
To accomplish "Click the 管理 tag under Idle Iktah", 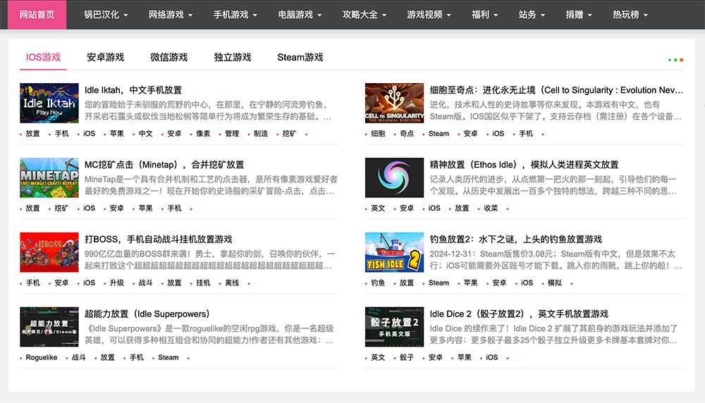I will (232, 133).
